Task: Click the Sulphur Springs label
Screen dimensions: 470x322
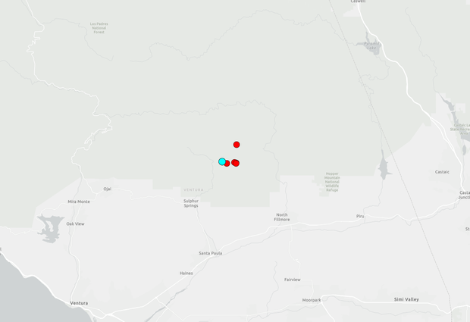Action: click(x=191, y=203)
